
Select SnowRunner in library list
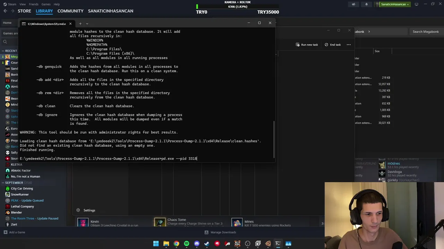[x=20, y=194]
